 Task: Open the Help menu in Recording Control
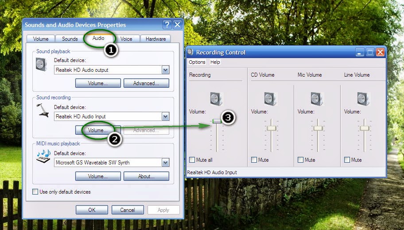coord(215,62)
